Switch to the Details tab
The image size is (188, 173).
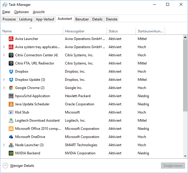point(97,19)
